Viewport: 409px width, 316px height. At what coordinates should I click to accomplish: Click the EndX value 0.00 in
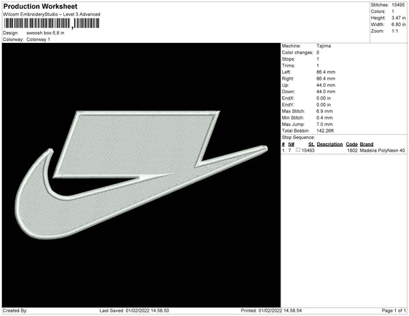(323, 98)
